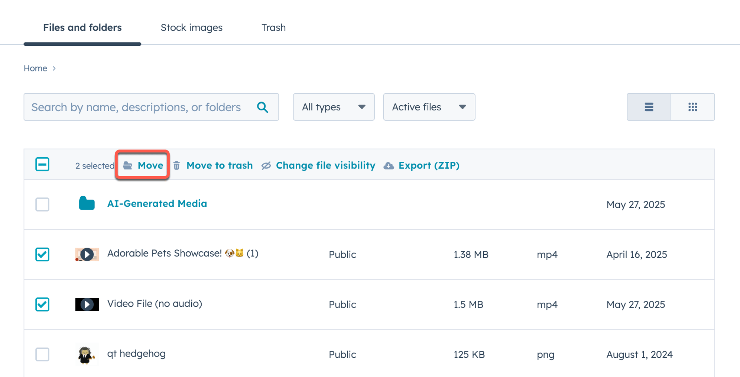This screenshot has height=377, width=740.
Task: Uncheck the Video File (no audio) checkbox
Action: 42,304
